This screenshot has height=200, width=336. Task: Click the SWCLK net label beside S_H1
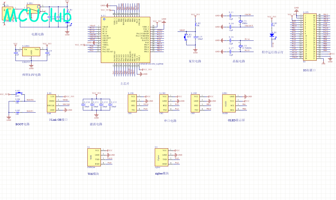[x=66, y=104]
